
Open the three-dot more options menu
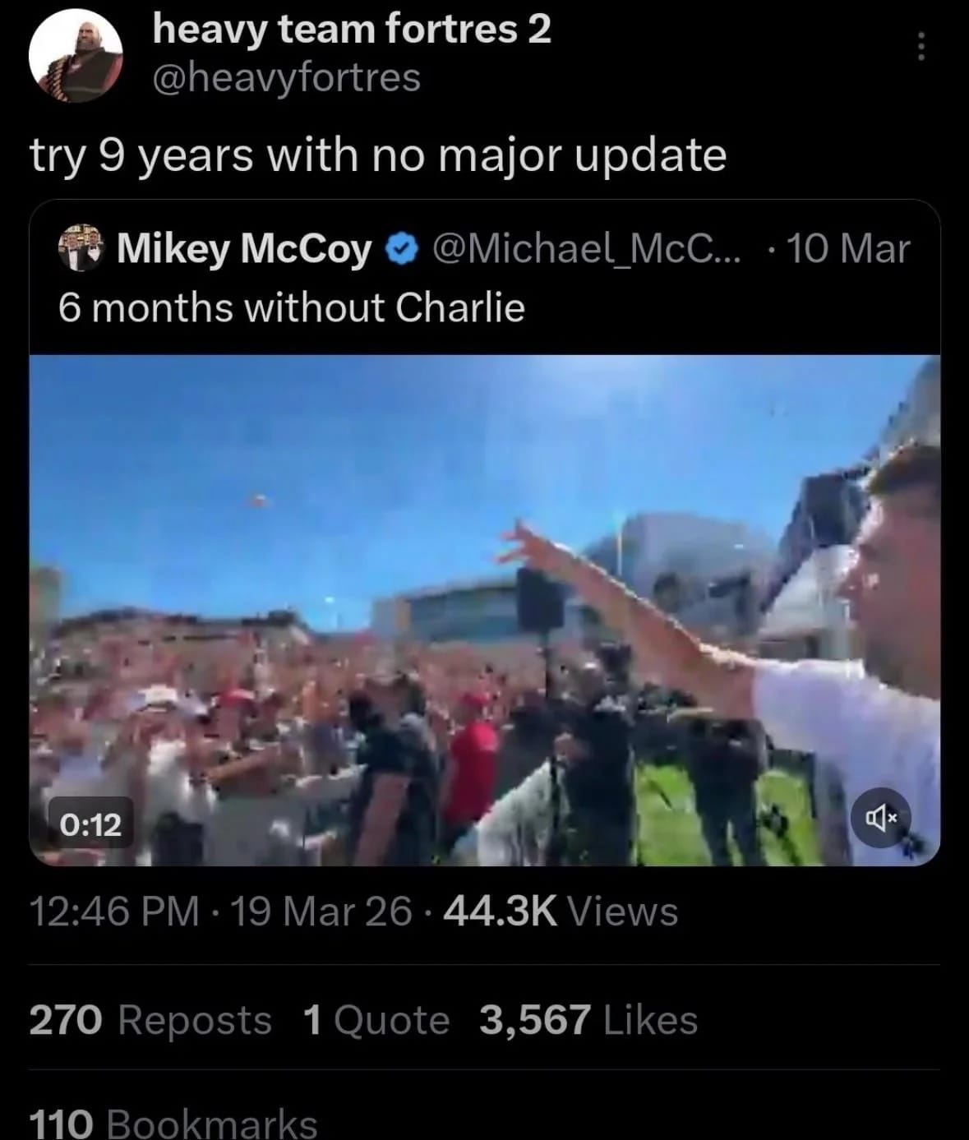(x=921, y=47)
